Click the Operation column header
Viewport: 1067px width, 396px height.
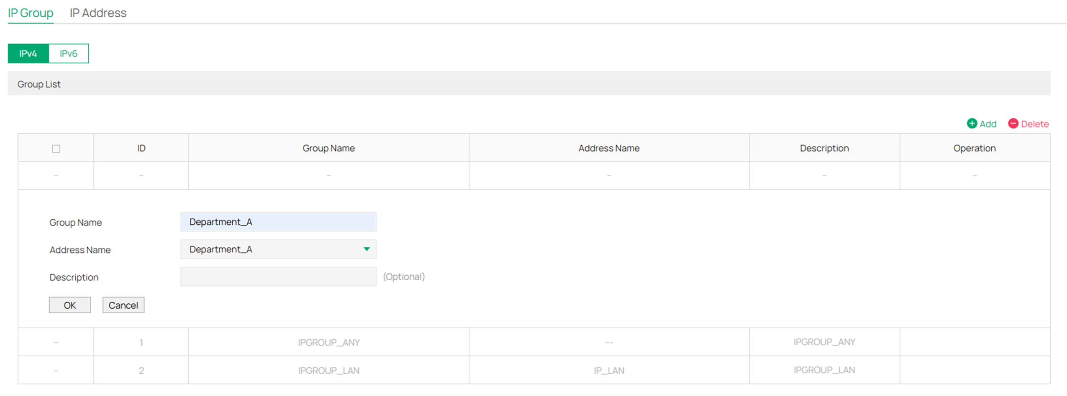(974, 148)
